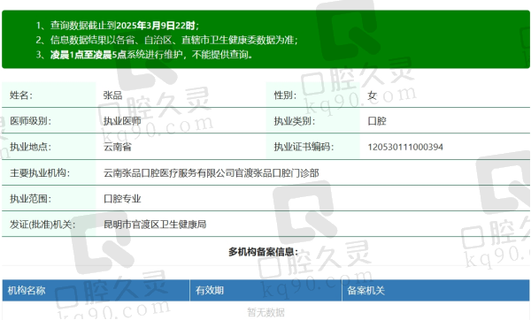Click notice line about 2025年3月9日22时
The width and height of the screenshot is (531, 320).
pos(118,26)
